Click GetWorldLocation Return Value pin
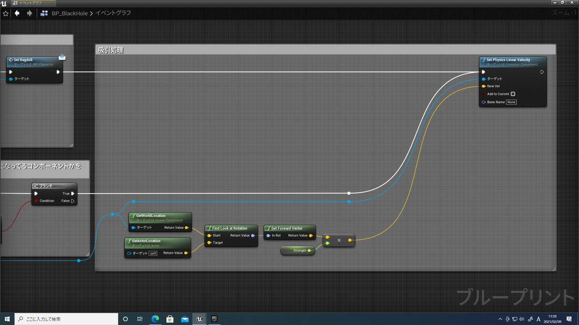The width and height of the screenshot is (579, 325). point(187,227)
